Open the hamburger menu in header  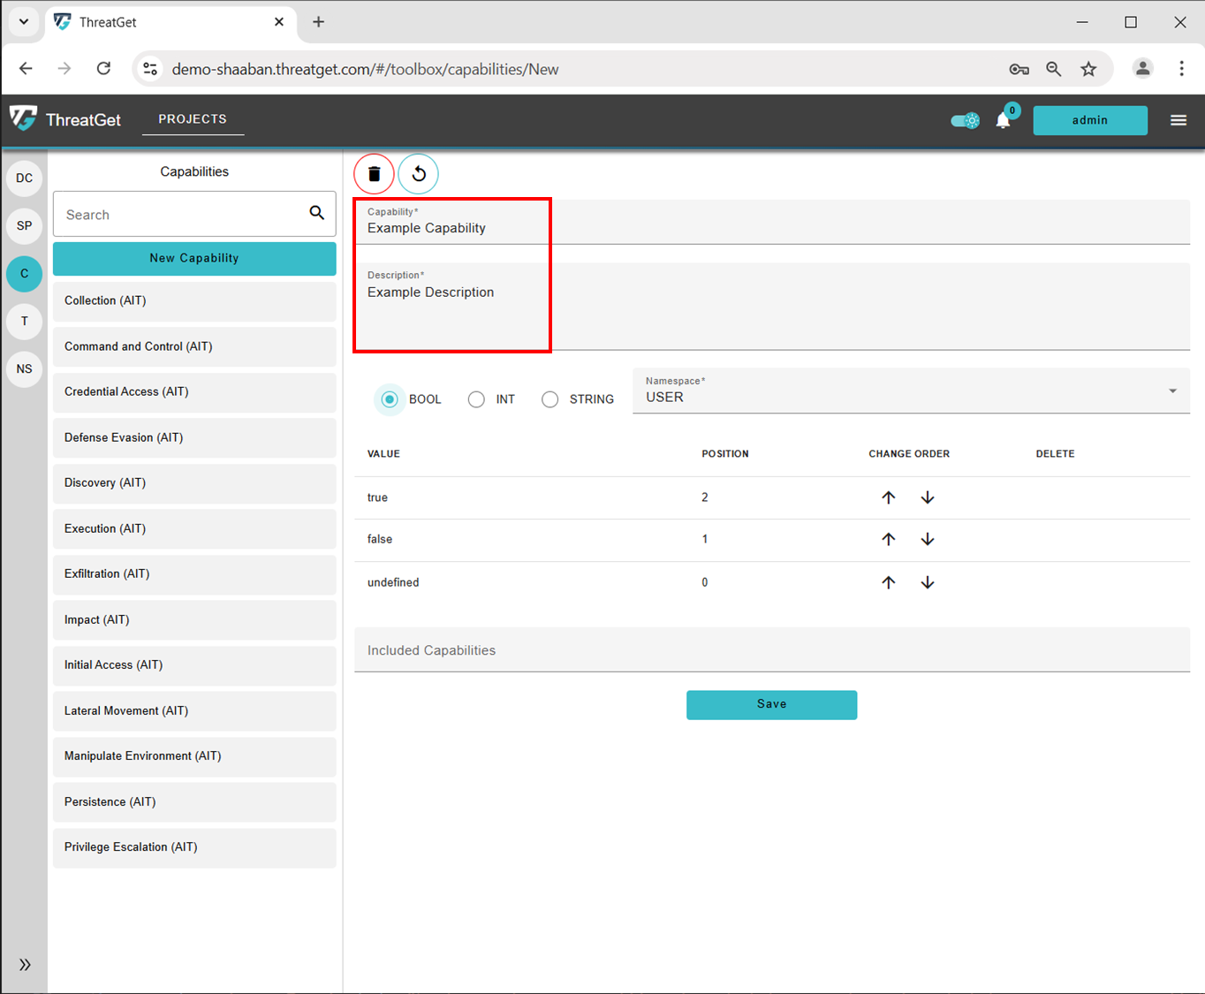(1178, 120)
